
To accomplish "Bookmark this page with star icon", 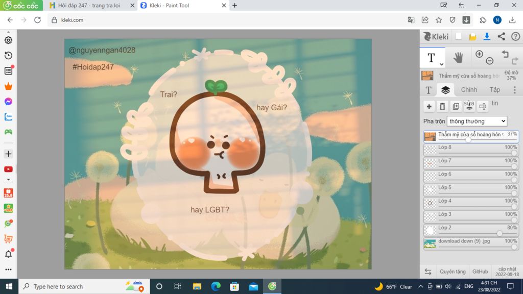I will (x=439, y=20).
